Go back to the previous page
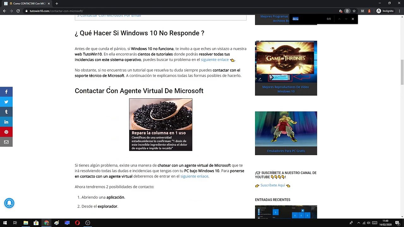This screenshot has width=404, height=227. point(4,11)
